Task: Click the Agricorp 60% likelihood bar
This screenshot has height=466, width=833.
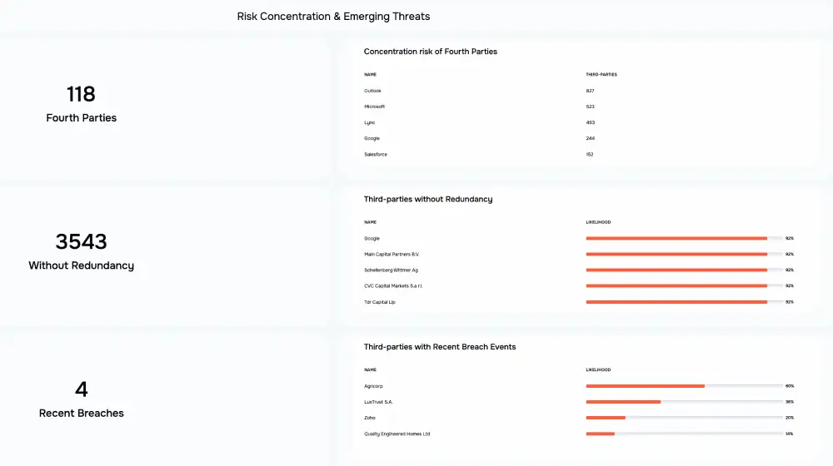Action: click(646, 386)
